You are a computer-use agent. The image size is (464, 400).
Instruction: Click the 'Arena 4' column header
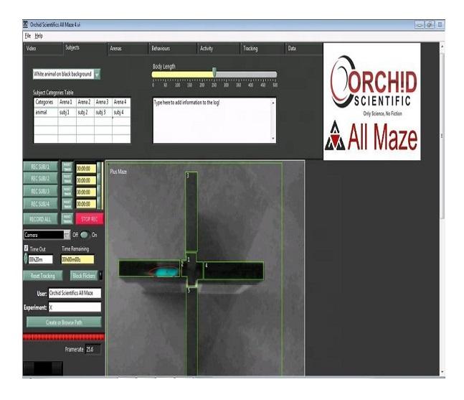pyautogui.click(x=121, y=103)
